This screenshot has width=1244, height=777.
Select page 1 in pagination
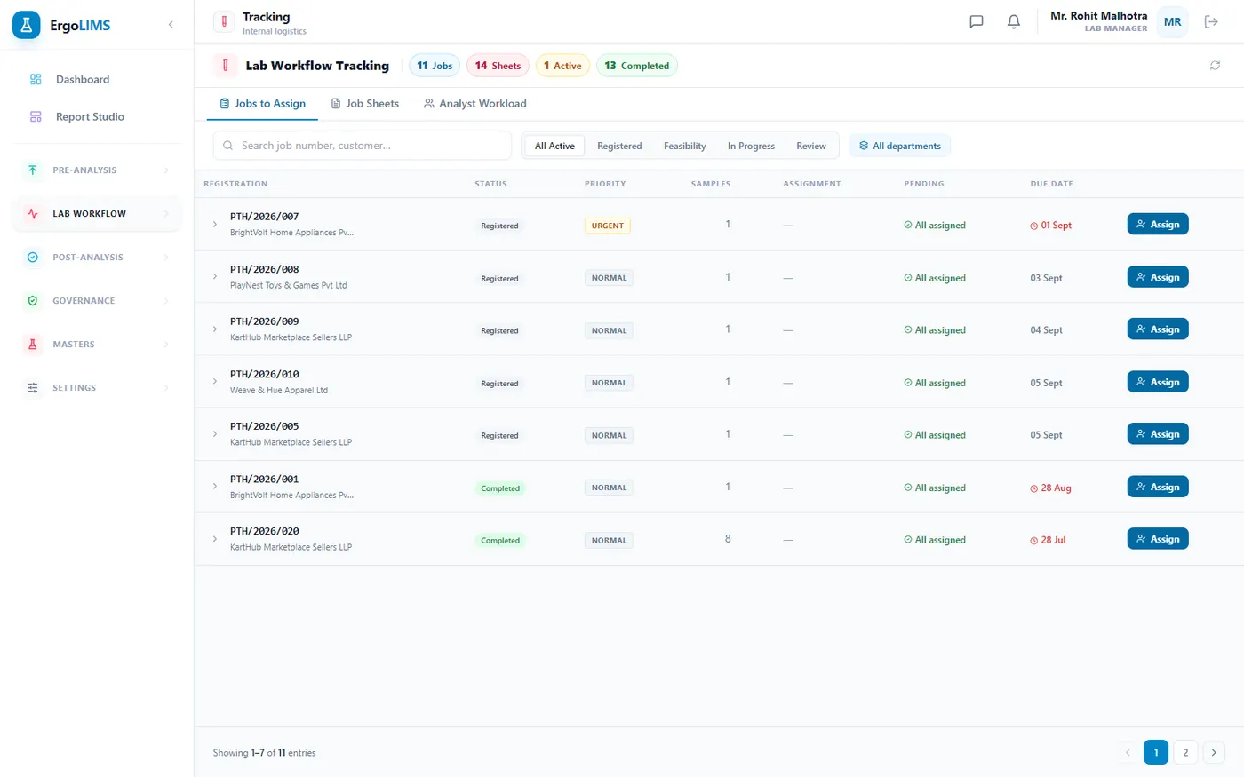(1156, 752)
